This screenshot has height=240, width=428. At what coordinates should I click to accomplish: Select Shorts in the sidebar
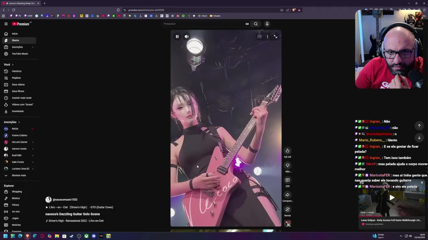coord(19,40)
